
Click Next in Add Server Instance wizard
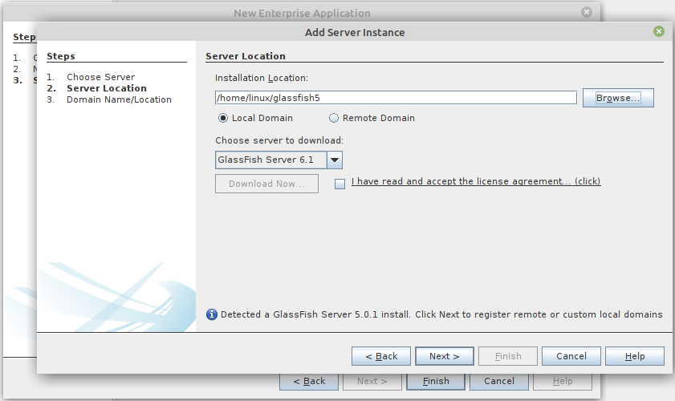point(444,356)
